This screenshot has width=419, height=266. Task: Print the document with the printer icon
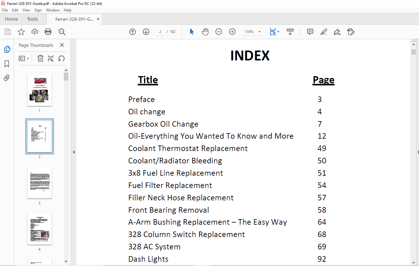(x=48, y=32)
